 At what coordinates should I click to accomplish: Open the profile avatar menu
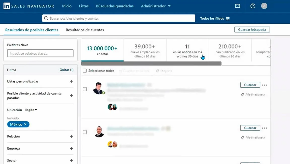[x=264, y=6]
